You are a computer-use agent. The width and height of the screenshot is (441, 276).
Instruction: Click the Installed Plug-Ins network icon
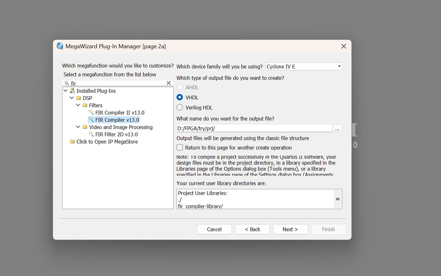pos(72,91)
